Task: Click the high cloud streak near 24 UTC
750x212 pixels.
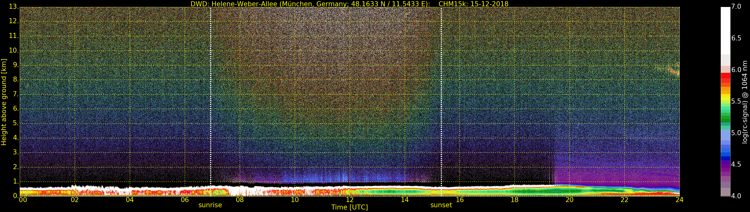Action: point(673,71)
